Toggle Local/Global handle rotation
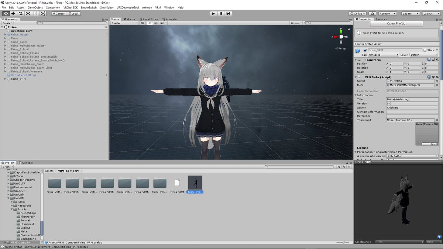Image resolution: width=443 pixels, height=249 pixels. pyautogui.click(x=73, y=13)
